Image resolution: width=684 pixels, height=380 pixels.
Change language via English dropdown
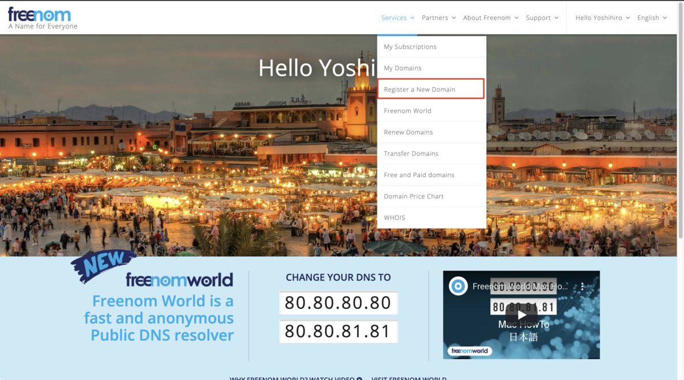click(x=652, y=18)
